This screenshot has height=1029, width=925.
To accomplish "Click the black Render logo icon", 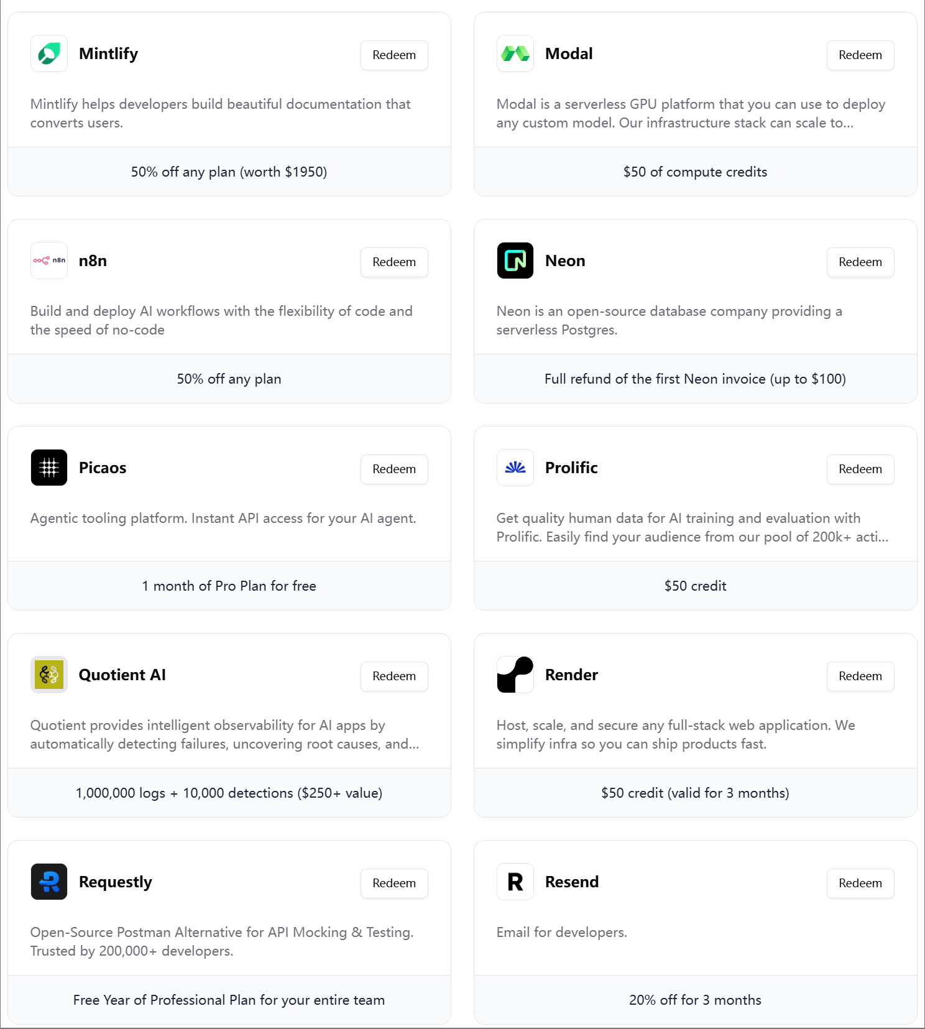I will pyautogui.click(x=515, y=675).
